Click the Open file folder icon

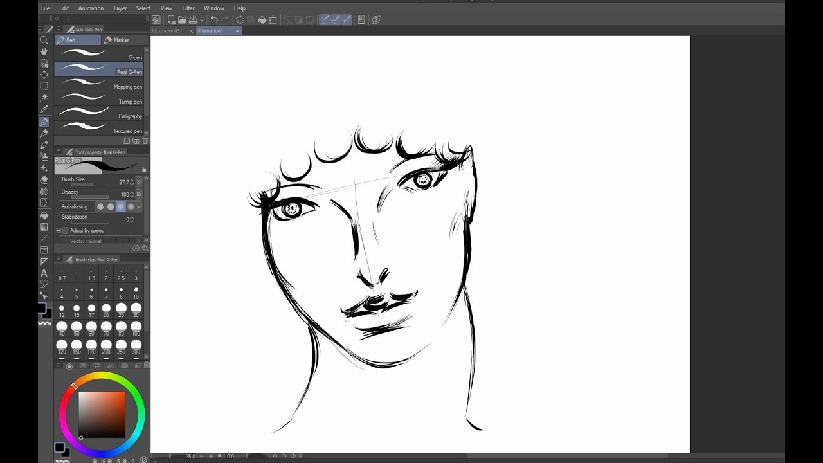[183, 20]
